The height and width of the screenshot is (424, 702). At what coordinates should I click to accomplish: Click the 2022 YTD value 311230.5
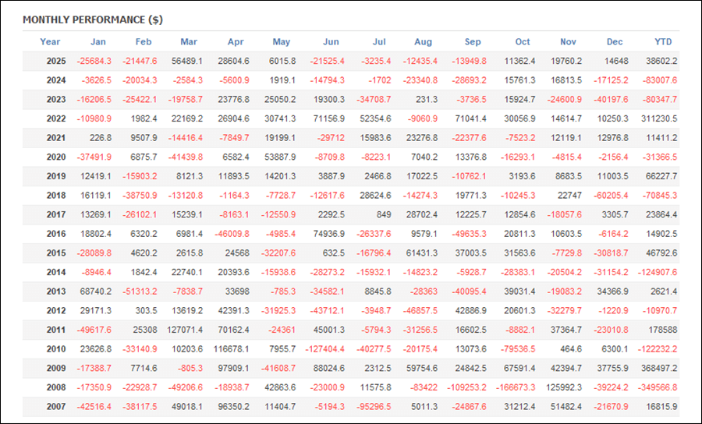pyautogui.click(x=658, y=118)
